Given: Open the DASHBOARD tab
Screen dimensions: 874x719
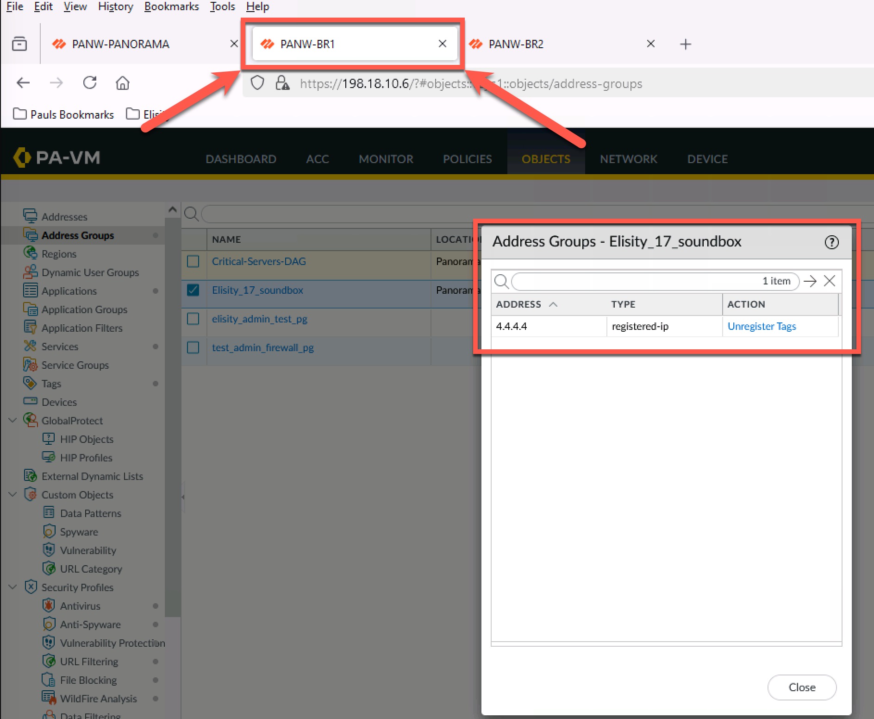Looking at the screenshot, I should point(241,159).
